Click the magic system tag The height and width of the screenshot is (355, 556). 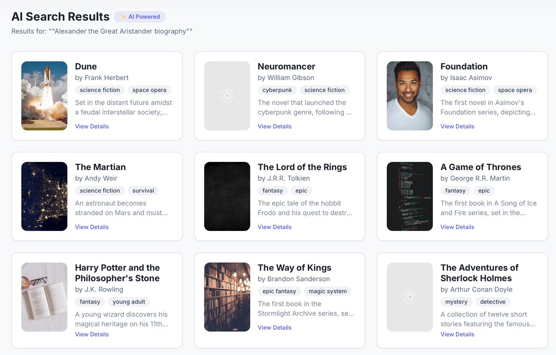(328, 291)
